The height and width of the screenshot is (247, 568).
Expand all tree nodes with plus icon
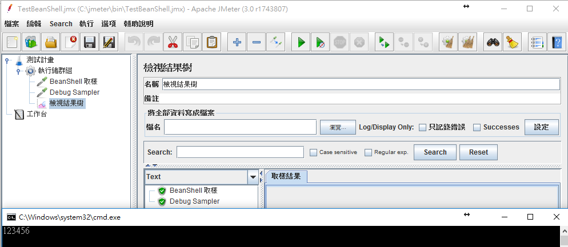tap(237, 42)
